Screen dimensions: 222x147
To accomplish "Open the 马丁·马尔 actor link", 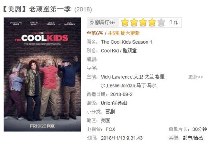I will [146, 85].
